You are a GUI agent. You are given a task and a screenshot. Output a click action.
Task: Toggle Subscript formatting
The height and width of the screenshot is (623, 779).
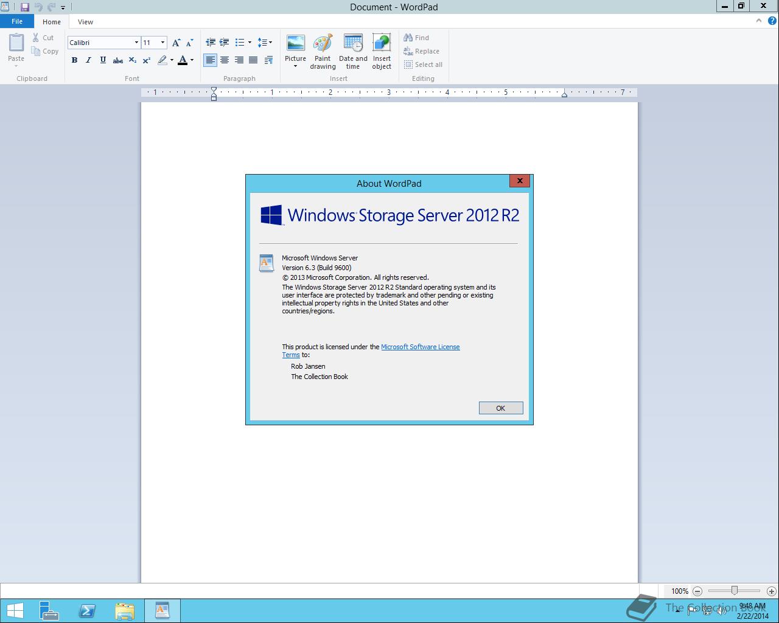[132, 60]
